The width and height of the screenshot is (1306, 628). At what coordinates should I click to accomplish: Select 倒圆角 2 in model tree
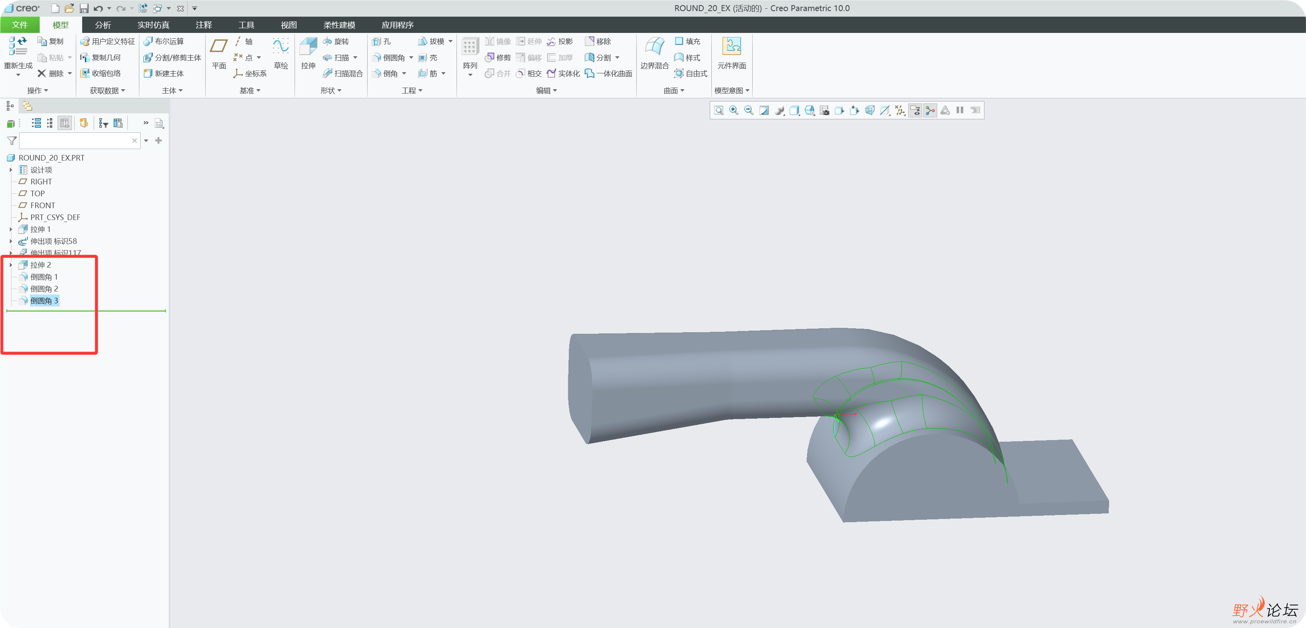(44, 289)
